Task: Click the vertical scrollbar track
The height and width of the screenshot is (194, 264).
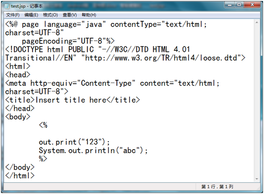Action: point(257,101)
